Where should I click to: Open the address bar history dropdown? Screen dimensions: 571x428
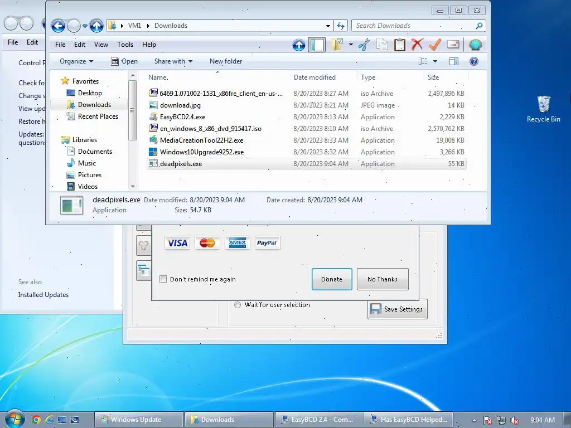tap(328, 26)
